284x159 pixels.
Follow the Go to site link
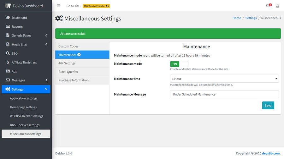(x=73, y=6)
